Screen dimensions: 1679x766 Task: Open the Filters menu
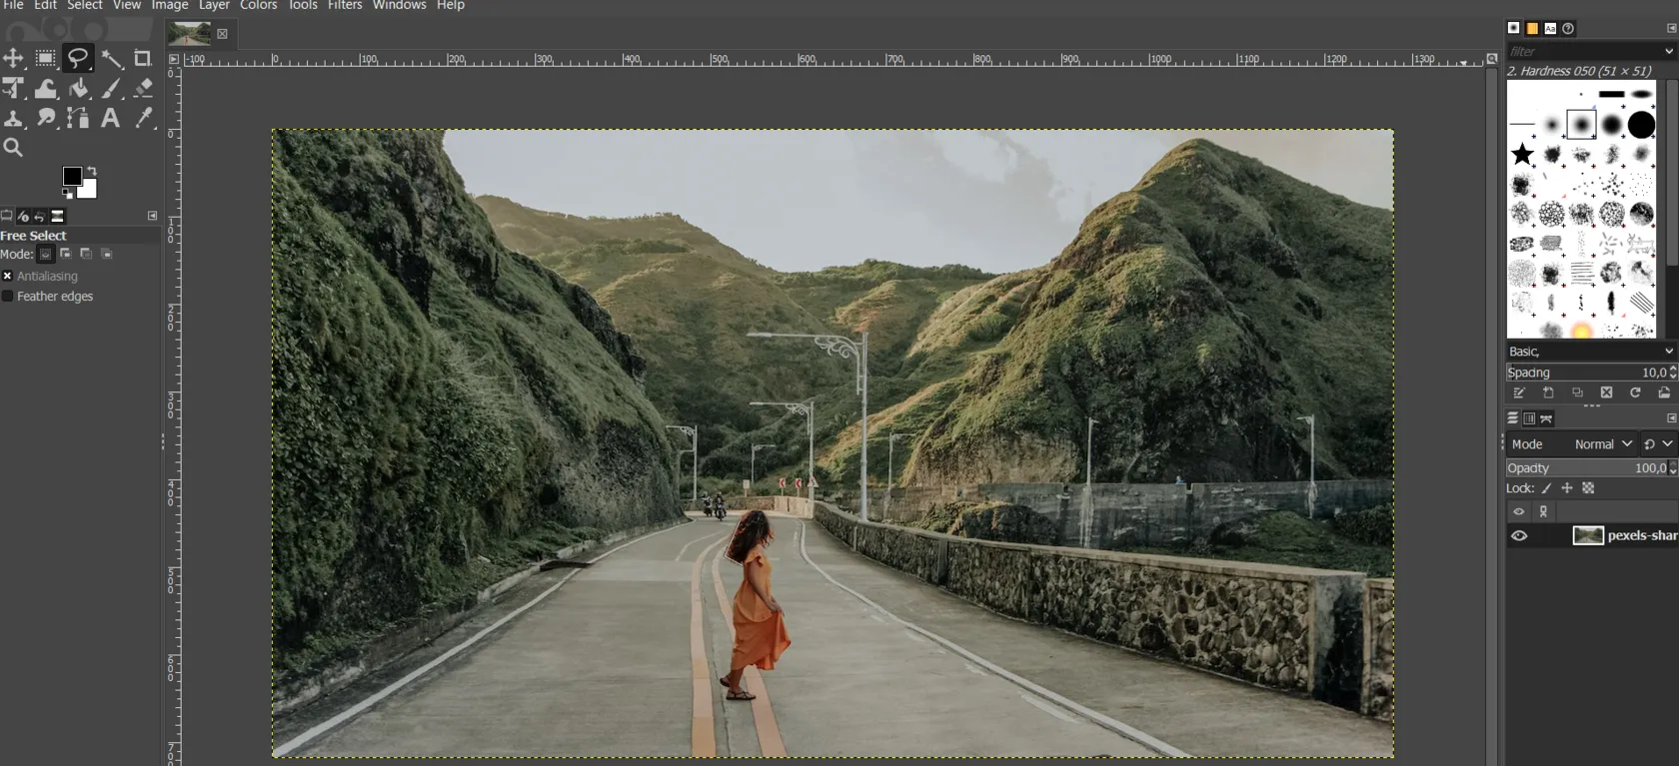pos(345,6)
